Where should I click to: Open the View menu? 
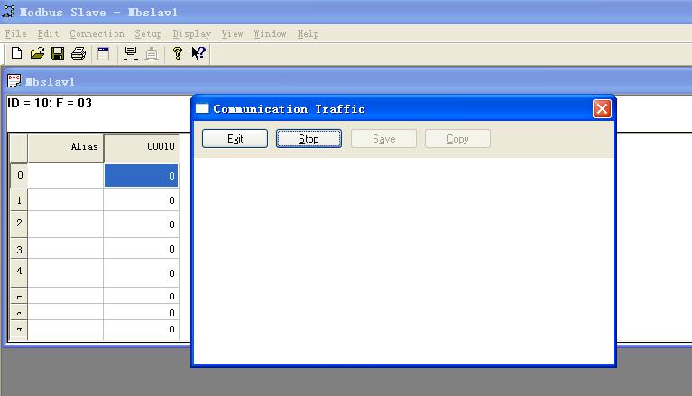click(233, 34)
